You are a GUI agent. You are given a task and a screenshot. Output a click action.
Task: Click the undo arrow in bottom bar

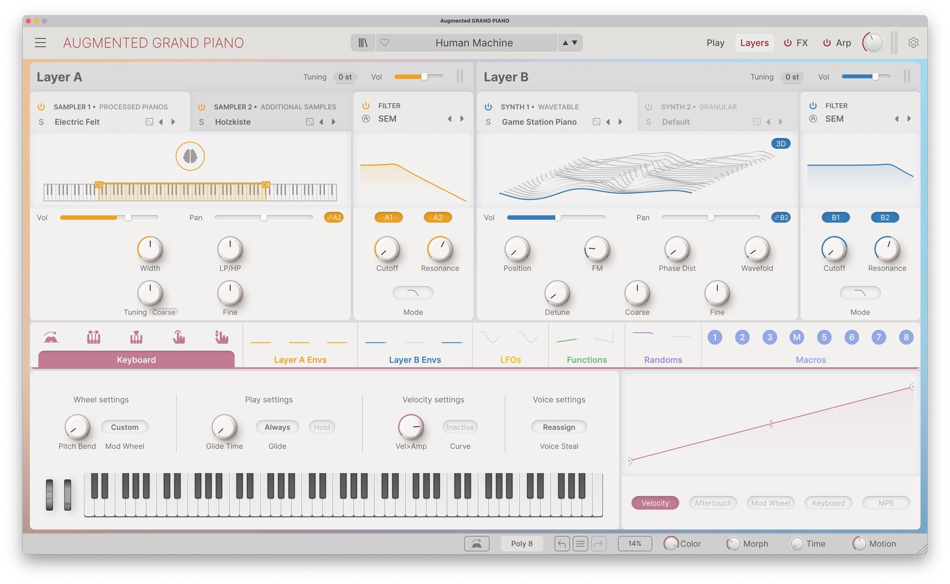tap(561, 544)
